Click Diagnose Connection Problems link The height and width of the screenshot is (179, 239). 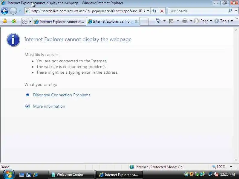click(62, 95)
